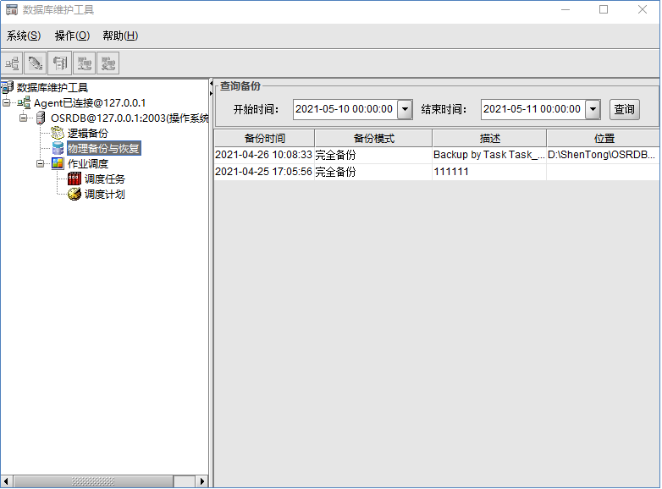Click the 结束时间 field showing 2021-05-11 00:00:00

[533, 110]
